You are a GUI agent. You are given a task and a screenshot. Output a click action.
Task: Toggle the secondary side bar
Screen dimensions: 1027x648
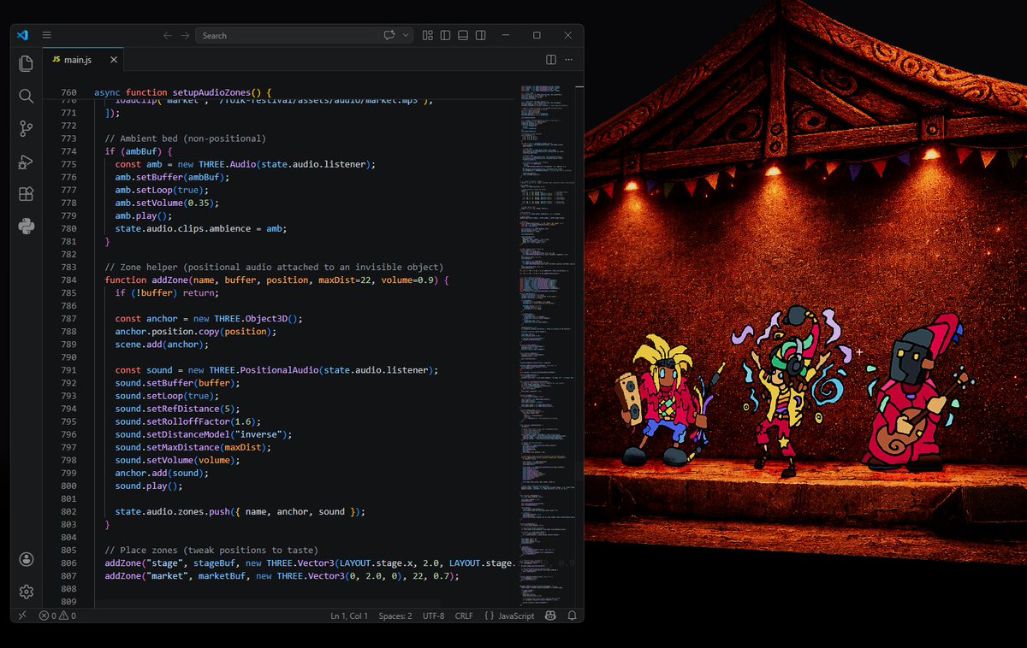click(x=481, y=35)
